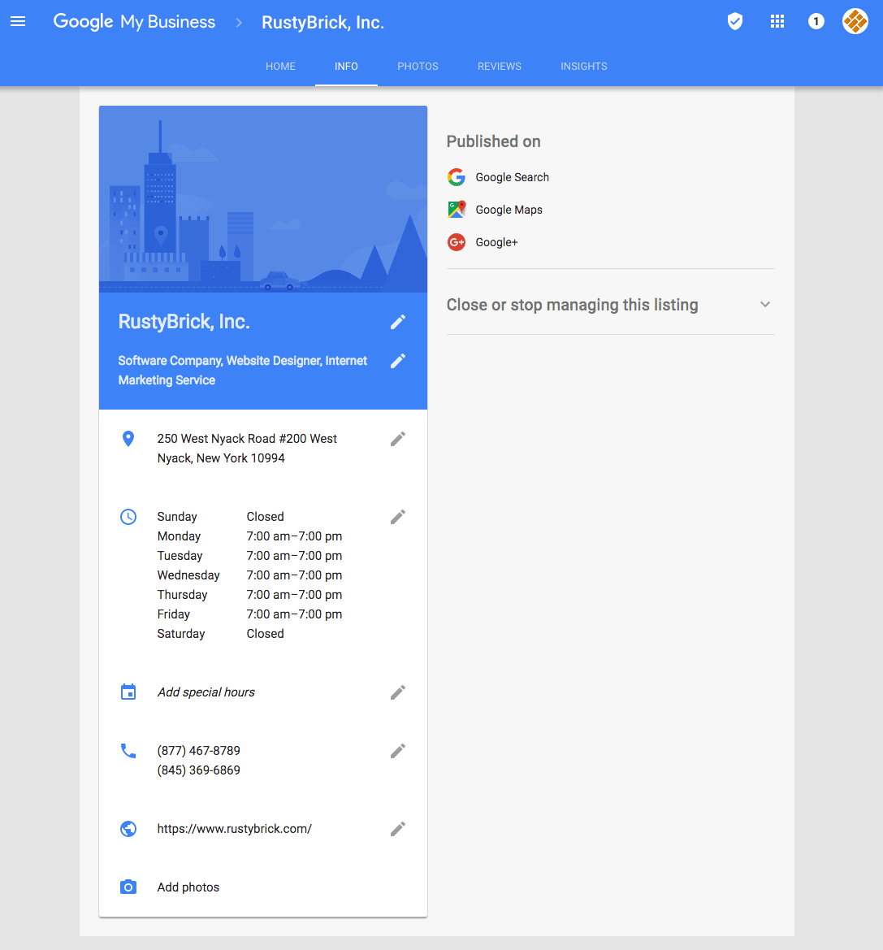Screen dimensions: 883x950
Task: Click the camera photos icon
Action: pyautogui.click(x=128, y=887)
